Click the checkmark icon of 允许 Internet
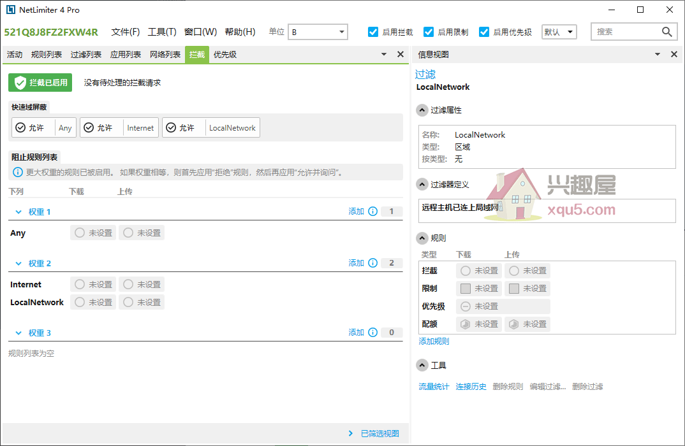Viewport: 685px width, 446px height. (x=89, y=127)
